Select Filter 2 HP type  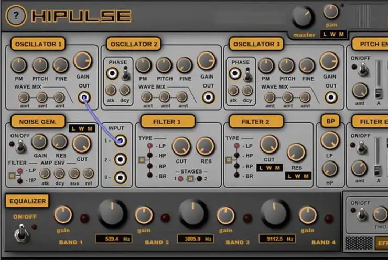(237, 155)
